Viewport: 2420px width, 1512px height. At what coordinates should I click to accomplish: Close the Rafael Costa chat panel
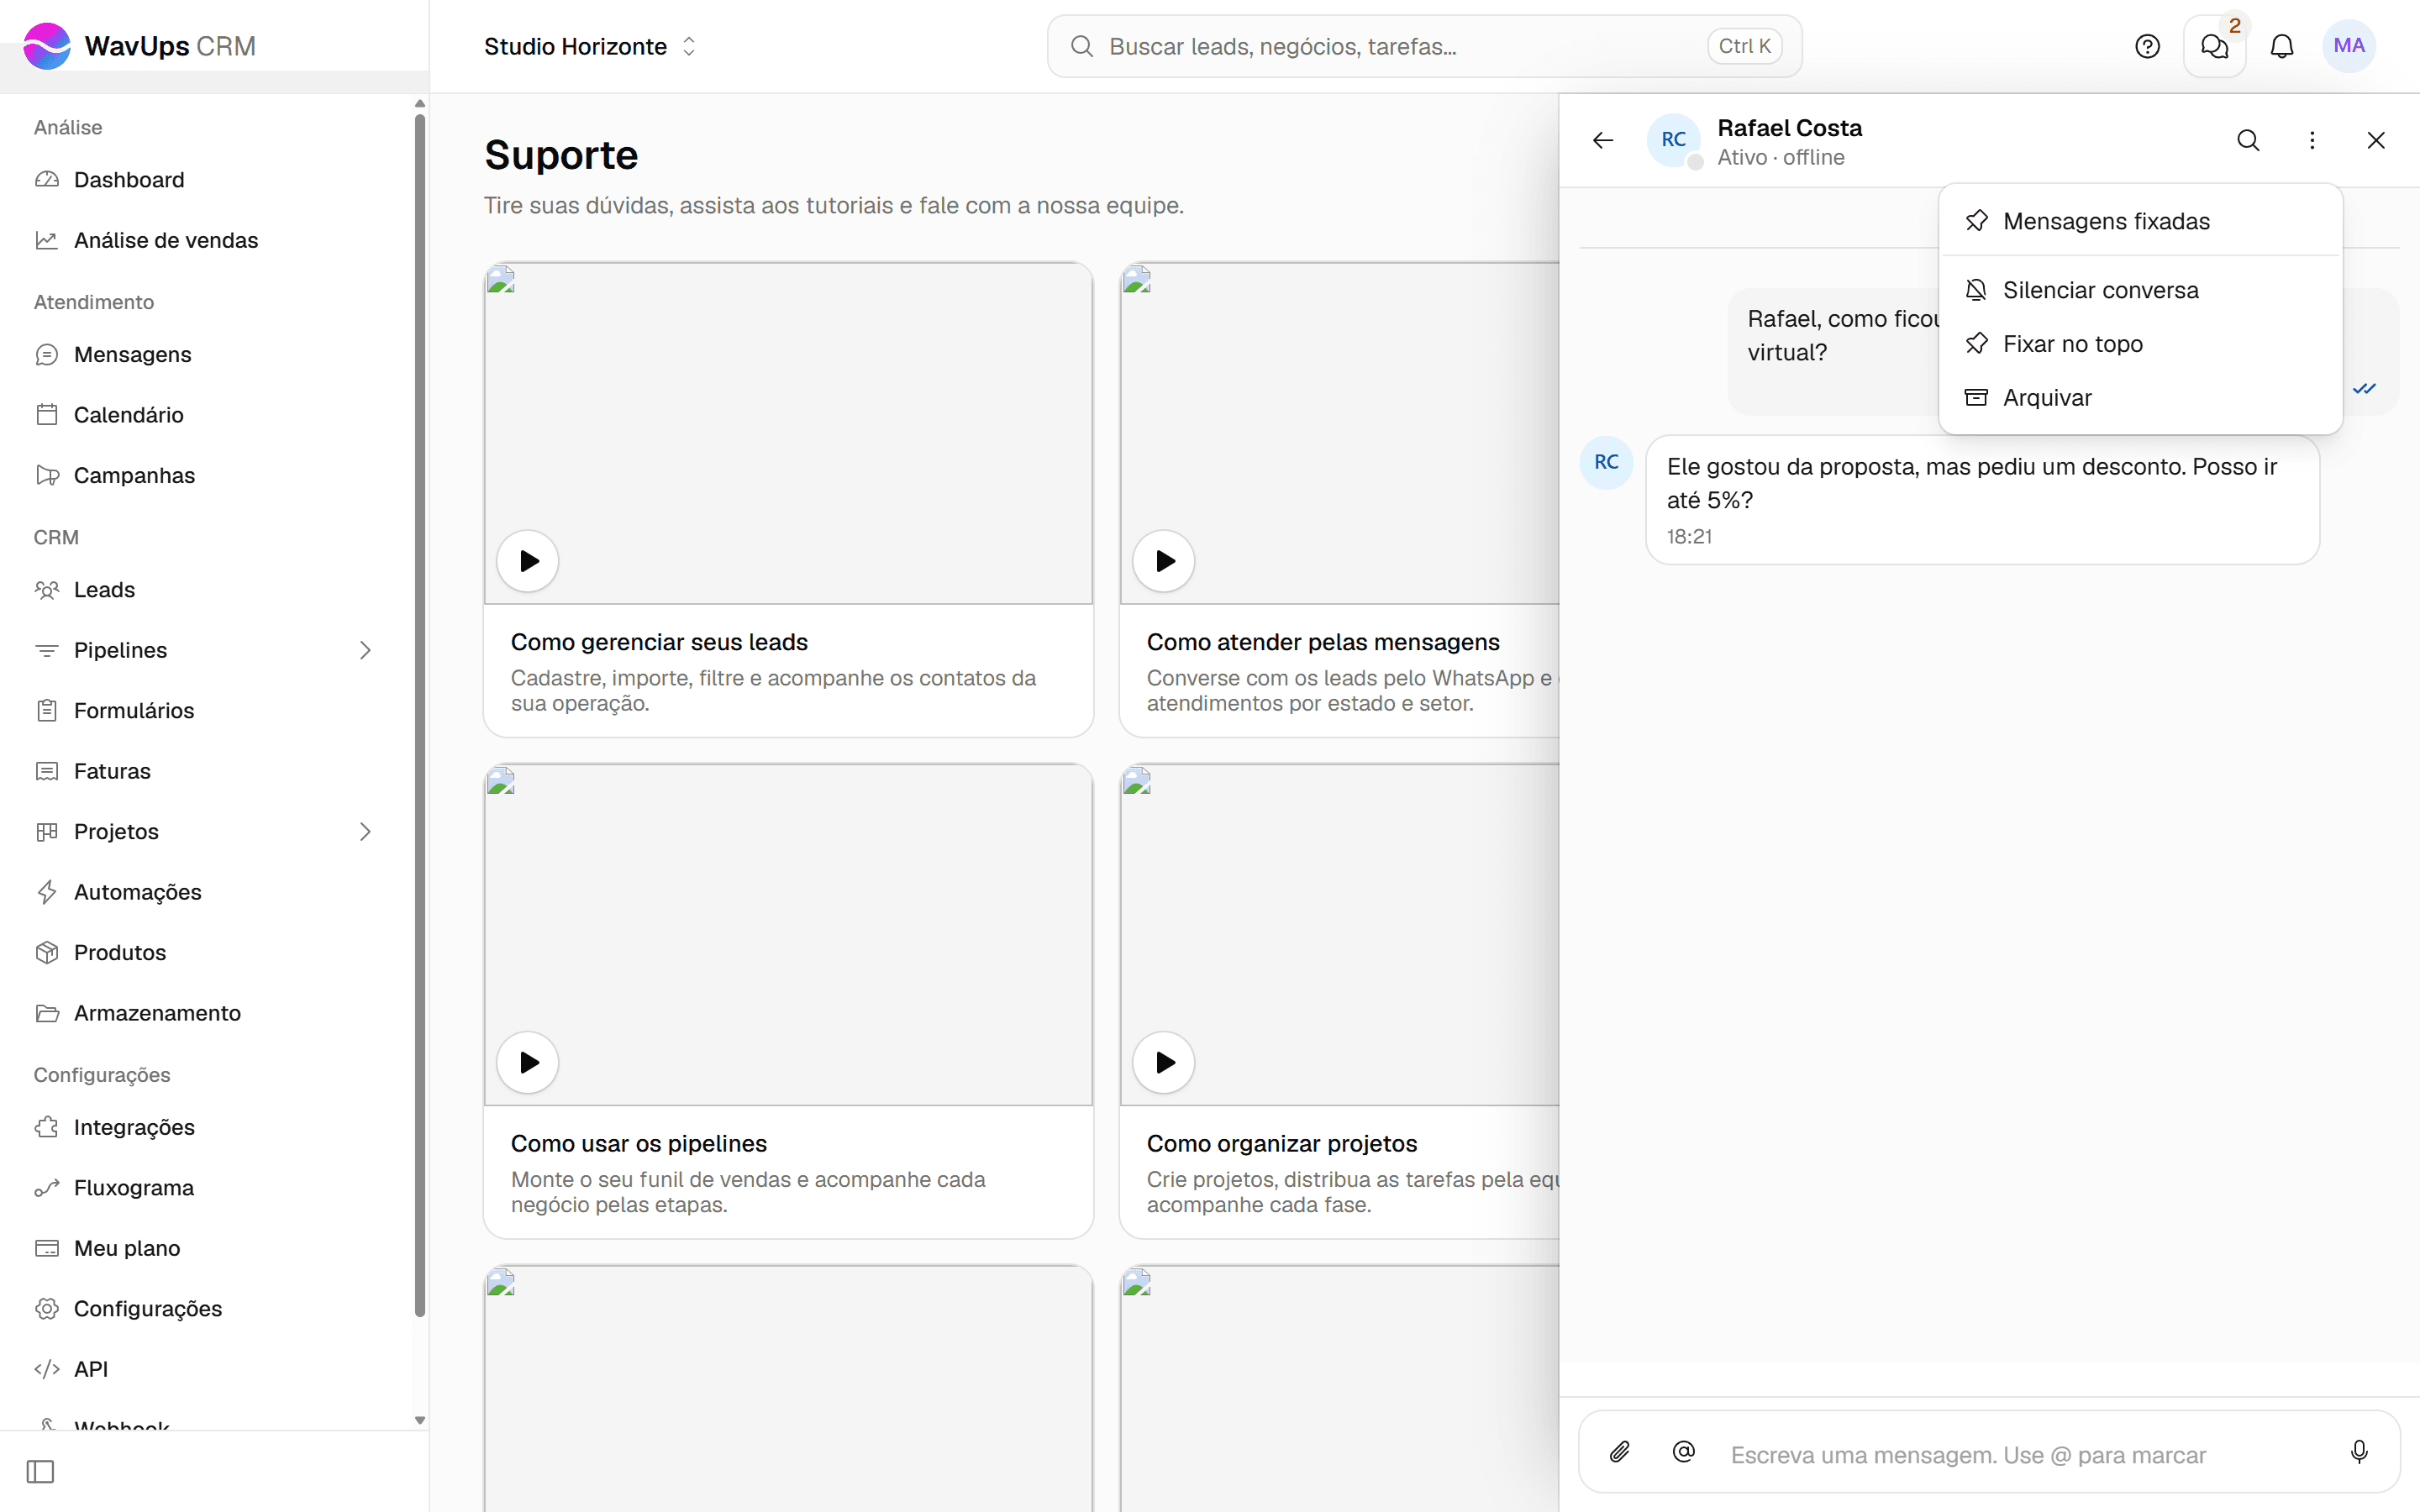pyautogui.click(x=2376, y=140)
